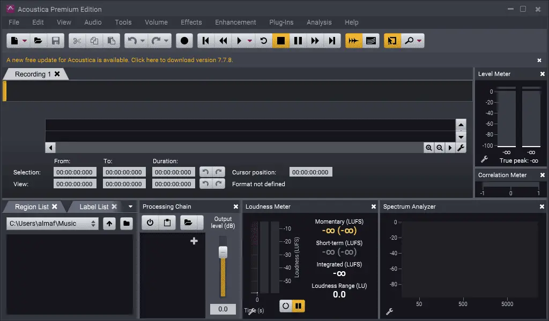
Task: Start recording with the Record button
Action: tap(184, 41)
